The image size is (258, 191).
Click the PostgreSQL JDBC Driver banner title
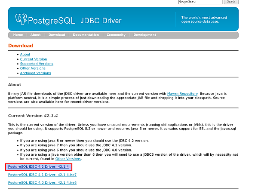tap(75, 21)
